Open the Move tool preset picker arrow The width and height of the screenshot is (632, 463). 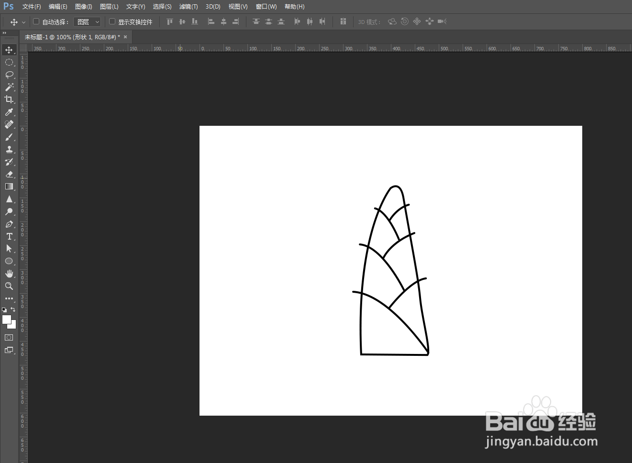pyautogui.click(x=23, y=22)
